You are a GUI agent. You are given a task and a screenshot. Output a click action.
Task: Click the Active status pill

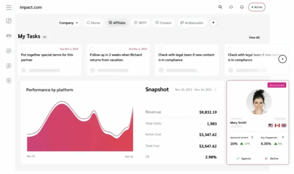click(257, 7)
